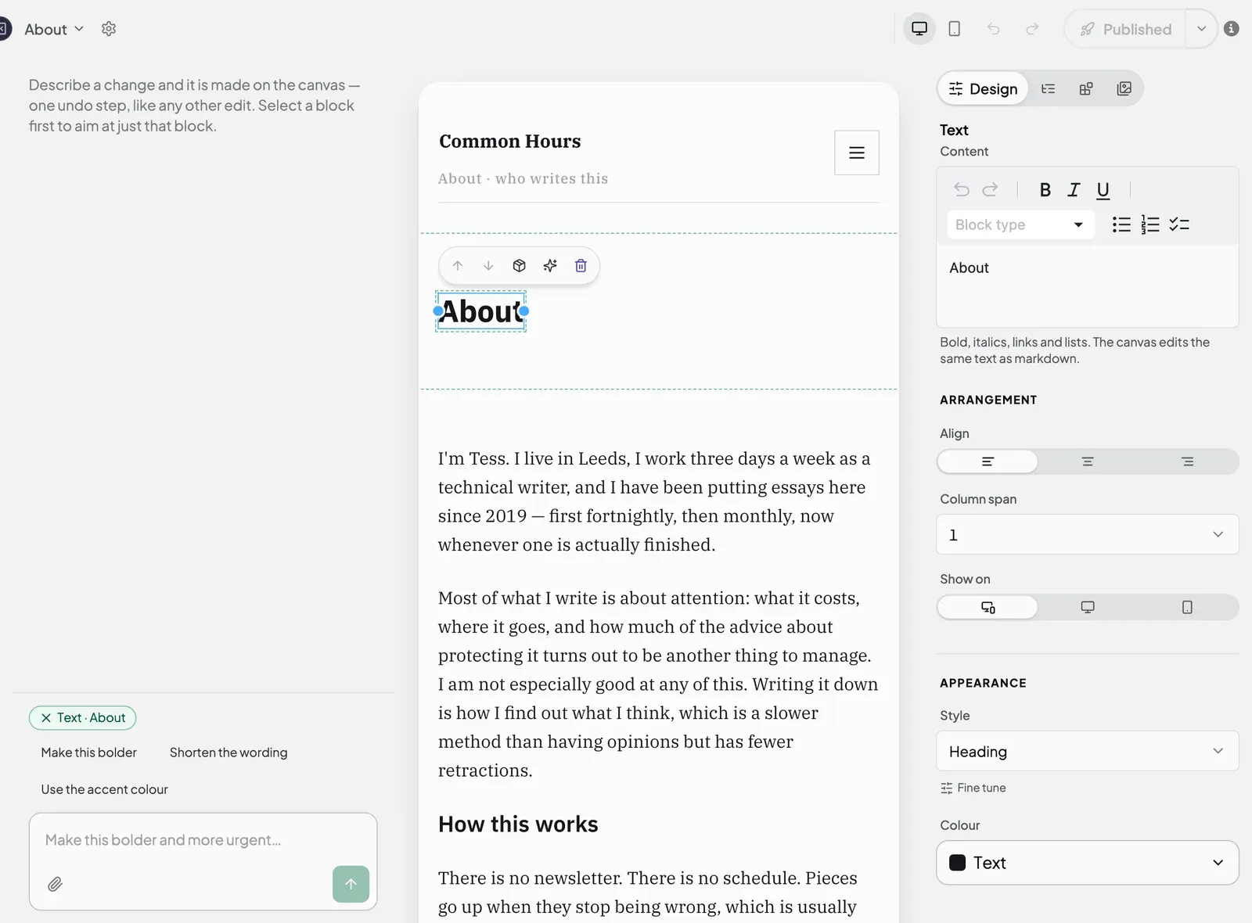Switch to mobile preview icon

click(955, 29)
